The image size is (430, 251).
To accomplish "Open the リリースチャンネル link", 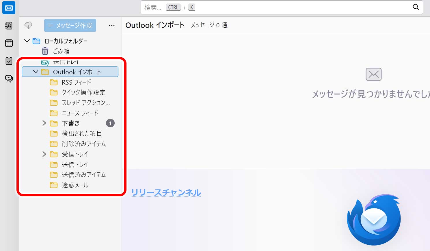I will pos(166,192).
